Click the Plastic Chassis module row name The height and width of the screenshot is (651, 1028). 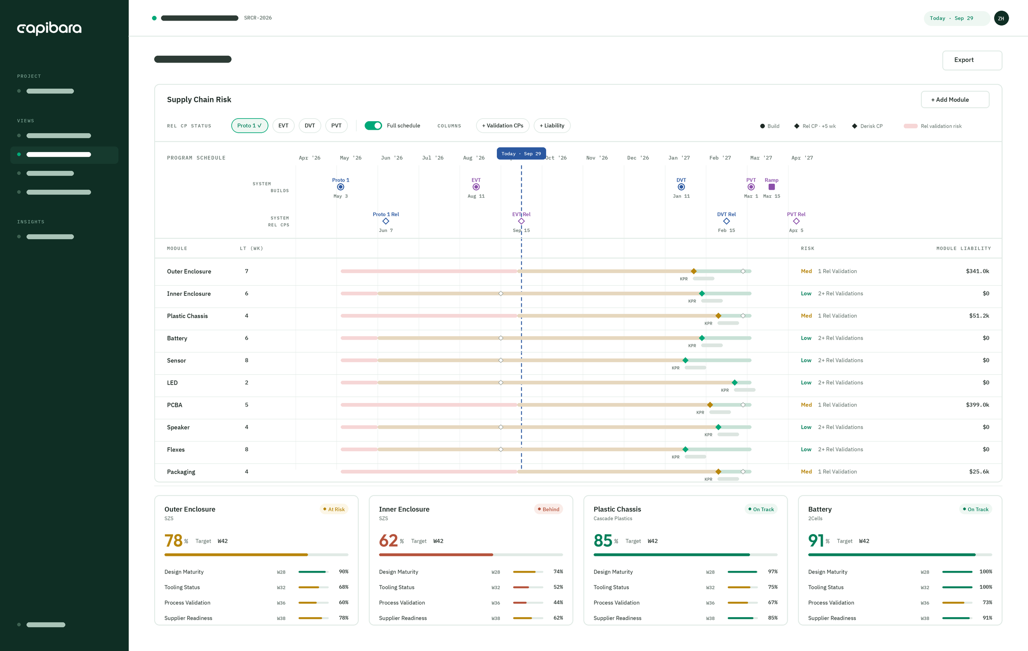187,316
